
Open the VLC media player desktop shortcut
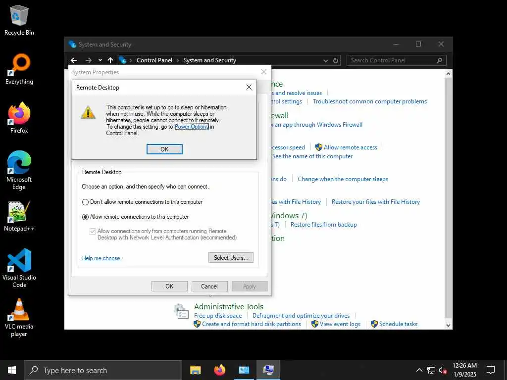[x=19, y=318]
